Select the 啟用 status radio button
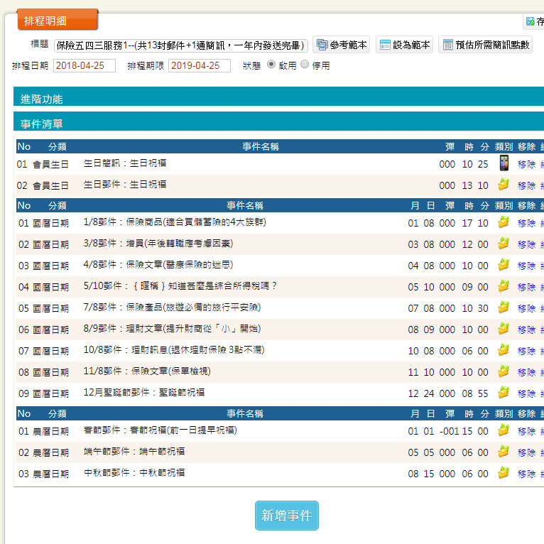Viewport: 544px width, 544px height. pyautogui.click(x=271, y=64)
